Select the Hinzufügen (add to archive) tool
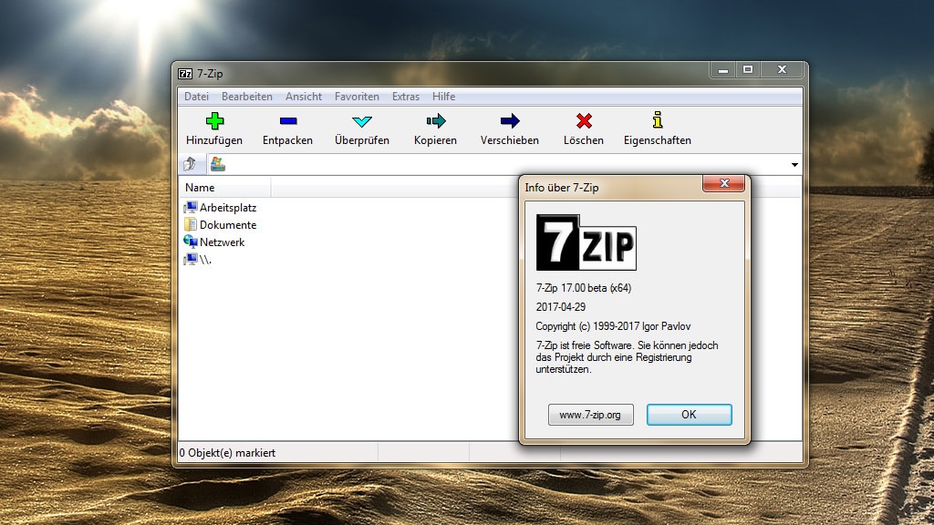The width and height of the screenshot is (934, 525). (215, 129)
